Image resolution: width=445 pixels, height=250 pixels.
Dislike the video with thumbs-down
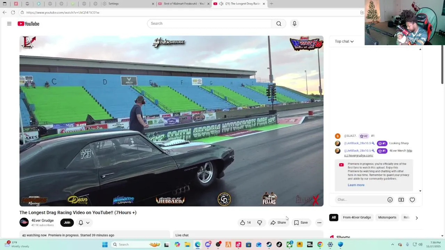[x=260, y=223]
